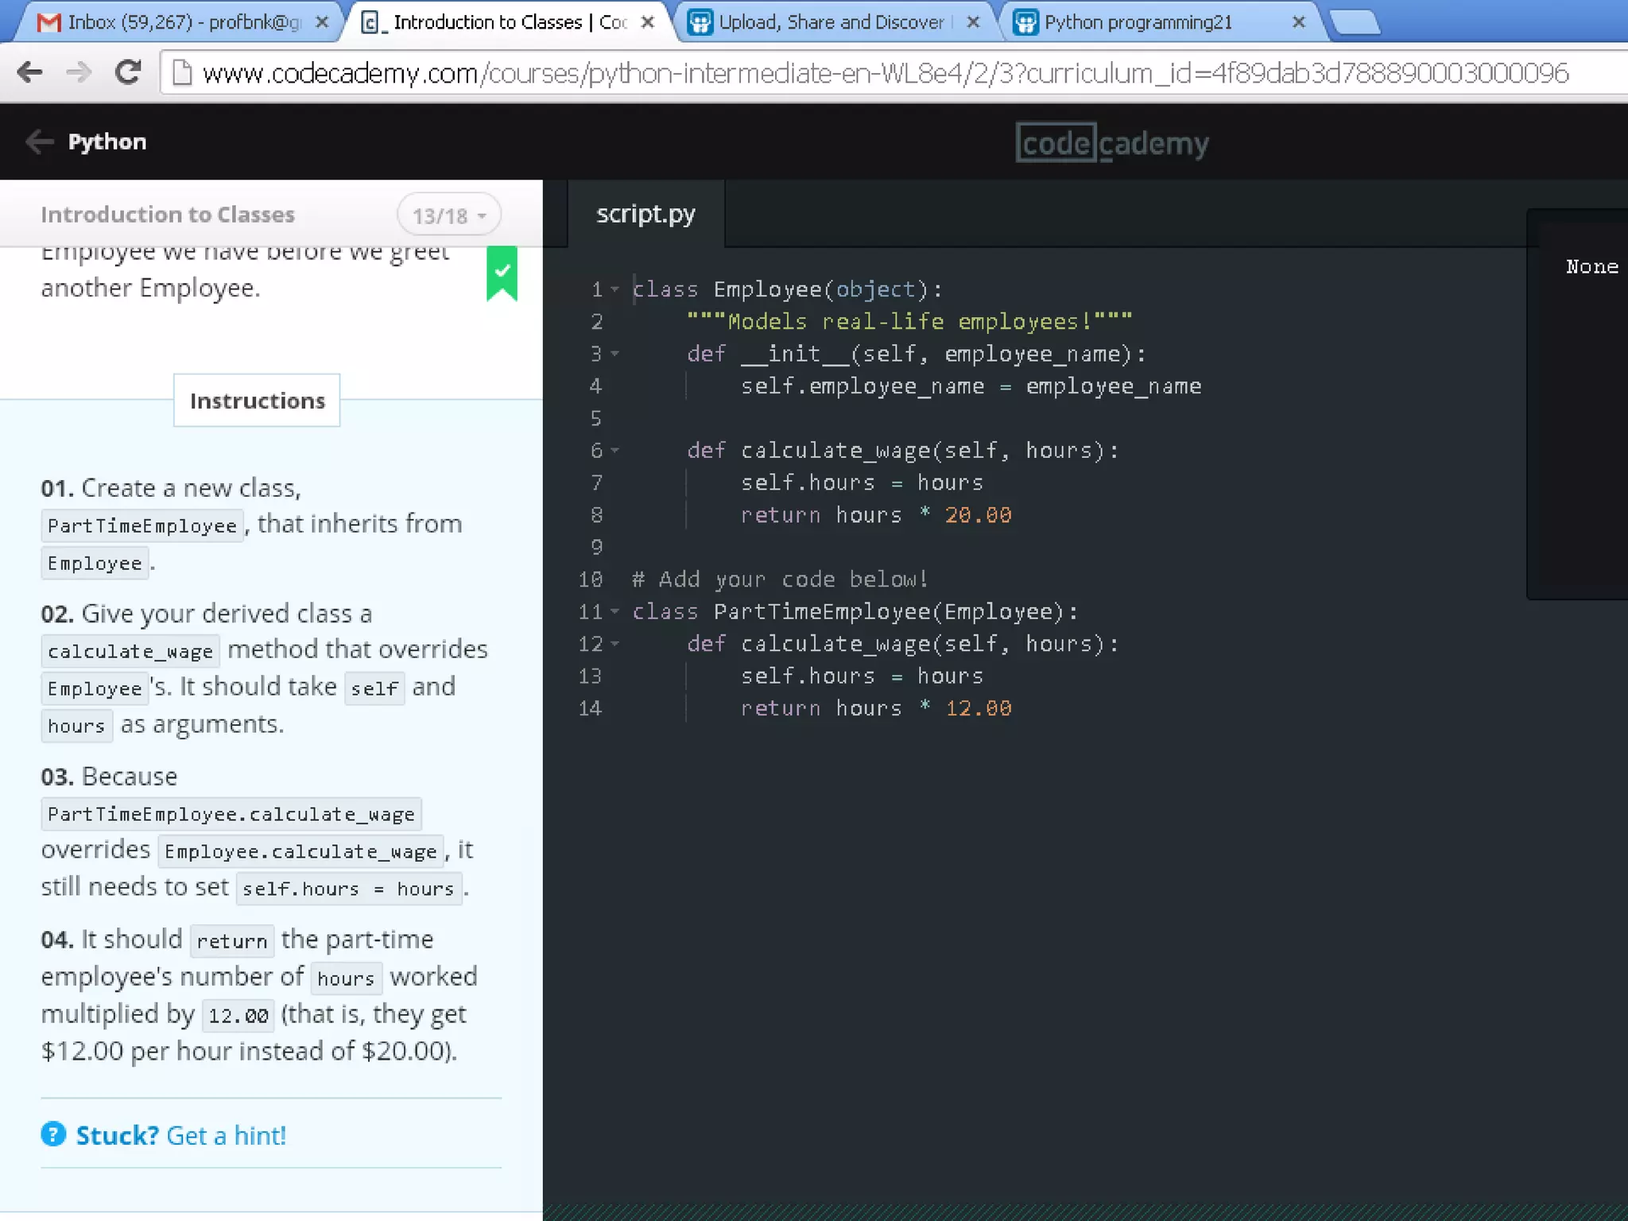Click the favicon on the Upload, Share and Discover tab
1628x1221 pixels.
[x=700, y=22]
